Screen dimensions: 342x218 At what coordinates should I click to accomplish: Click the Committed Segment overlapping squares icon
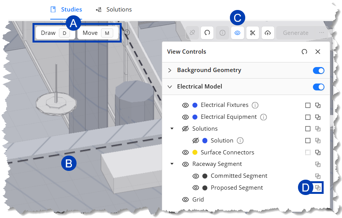pos(318,176)
